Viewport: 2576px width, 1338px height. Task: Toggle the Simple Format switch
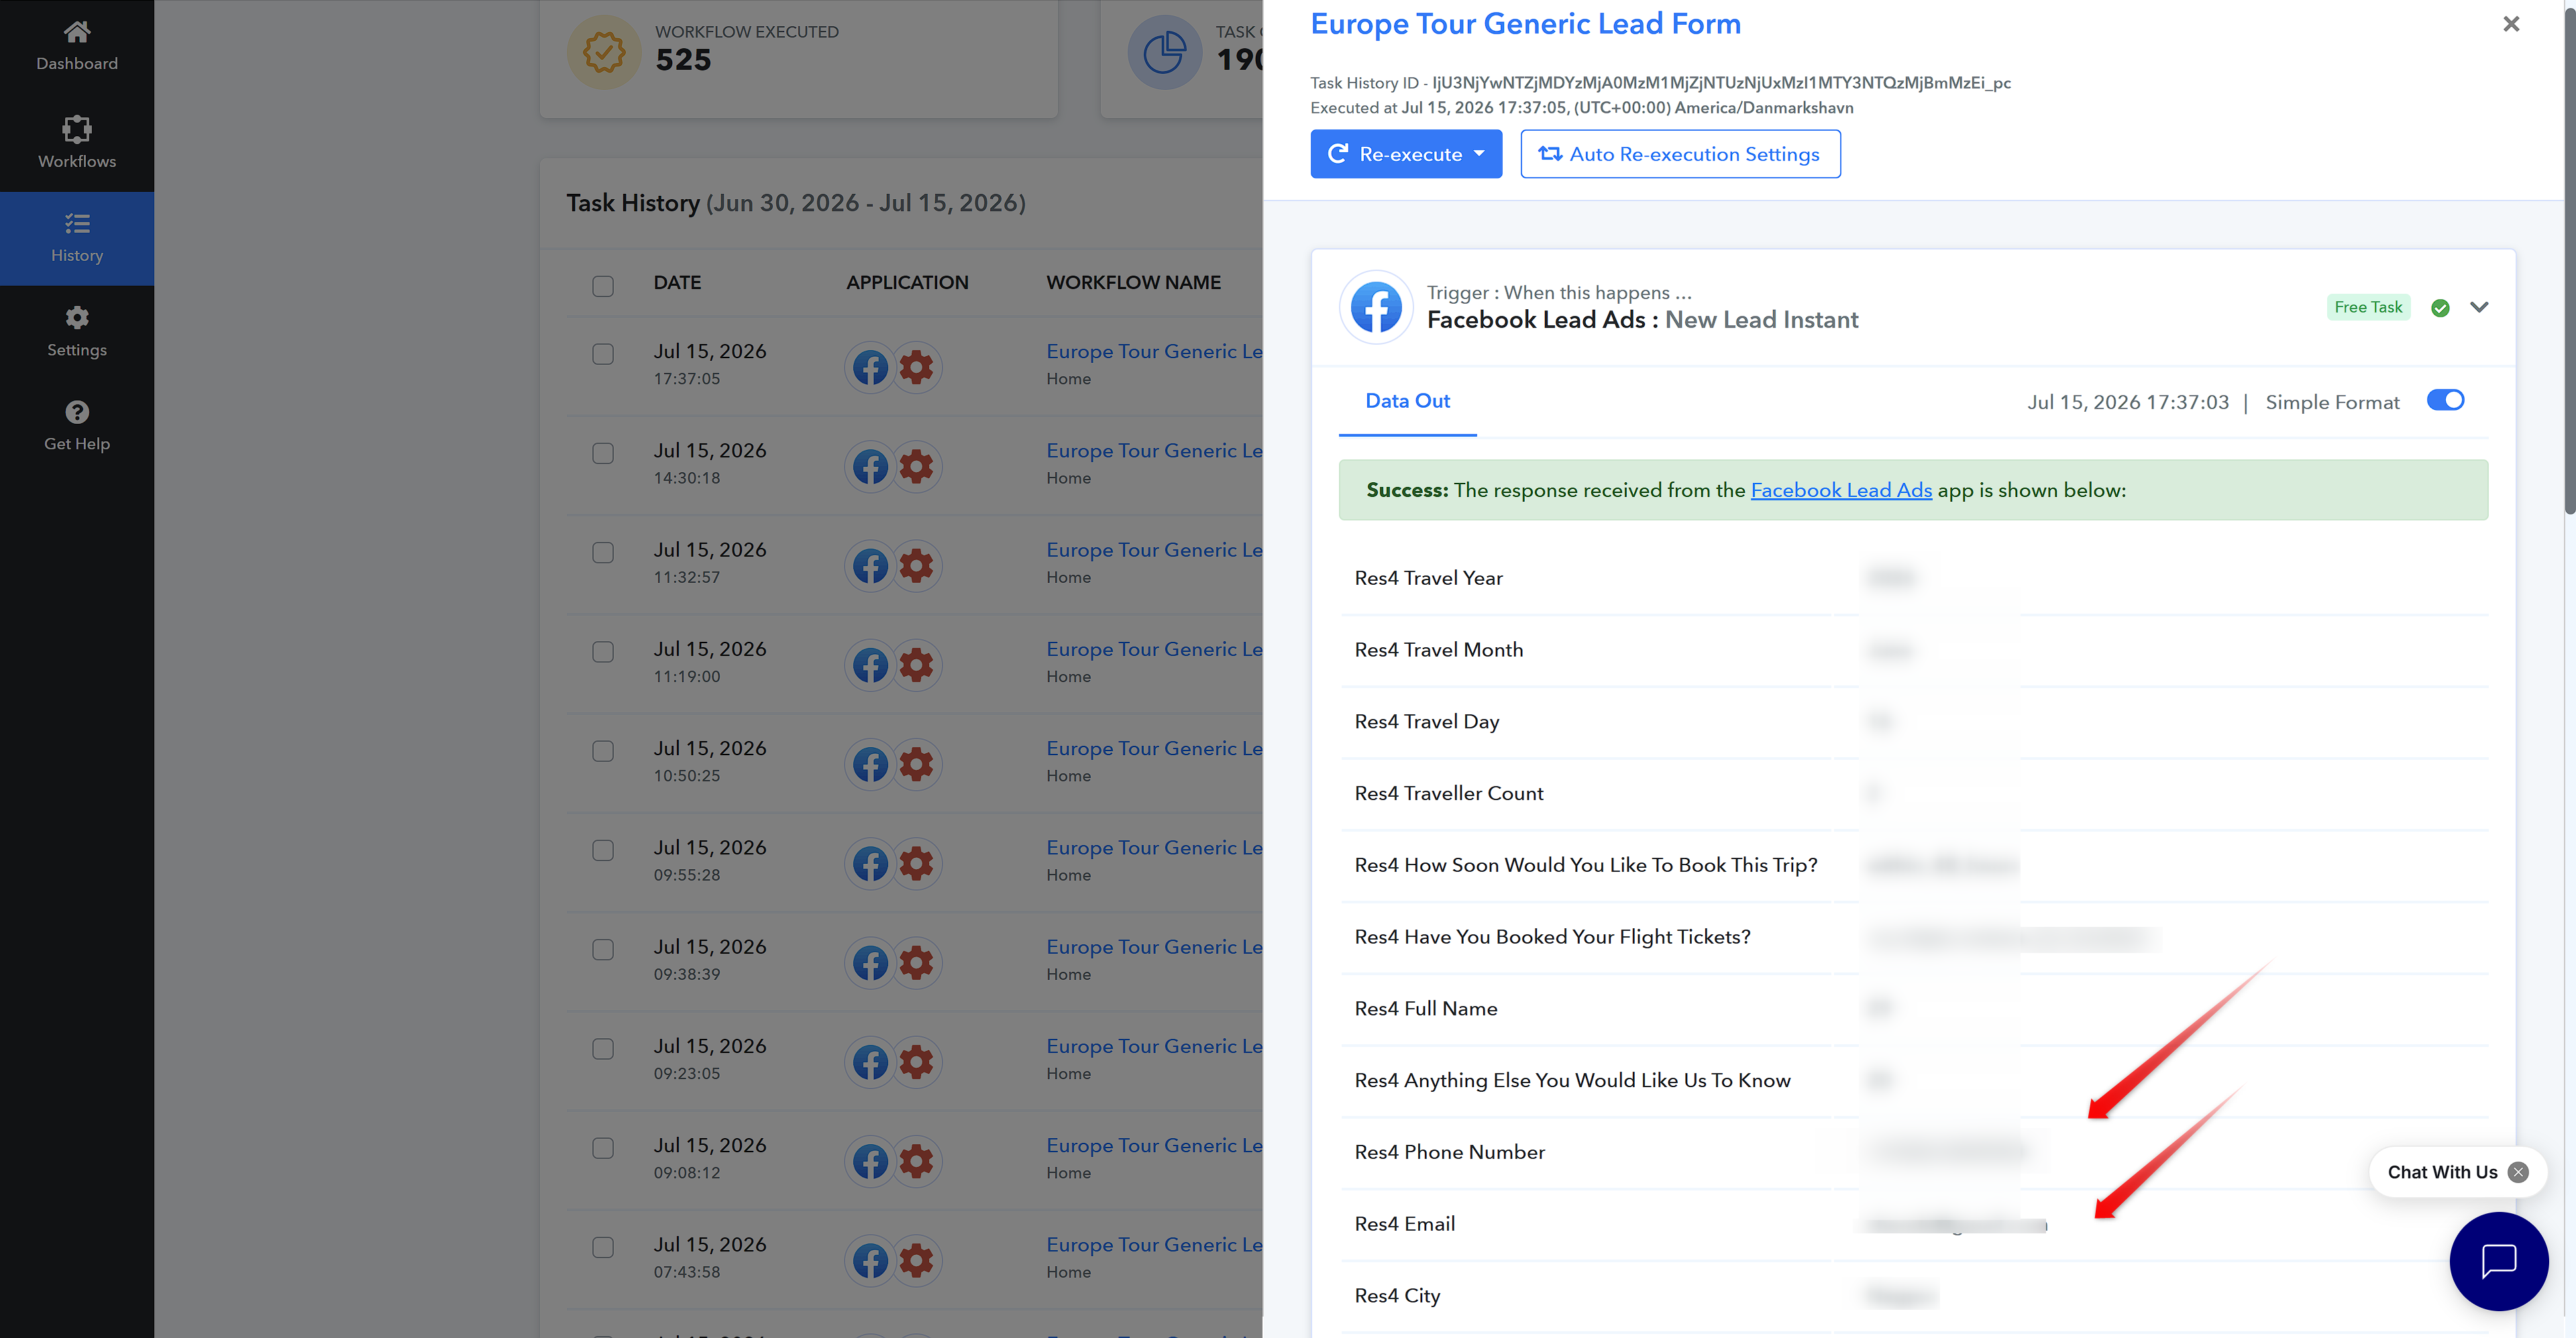pos(2445,401)
